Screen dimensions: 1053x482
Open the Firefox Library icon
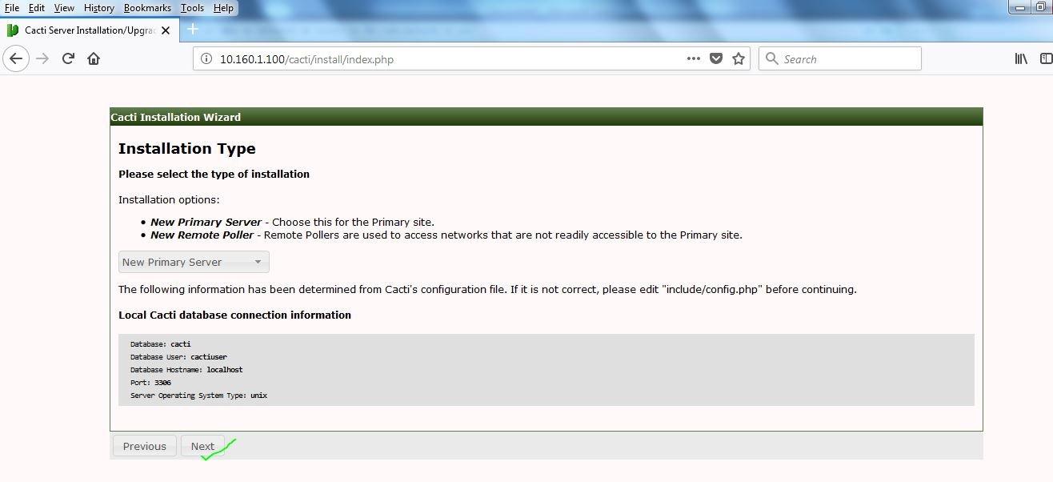1020,58
